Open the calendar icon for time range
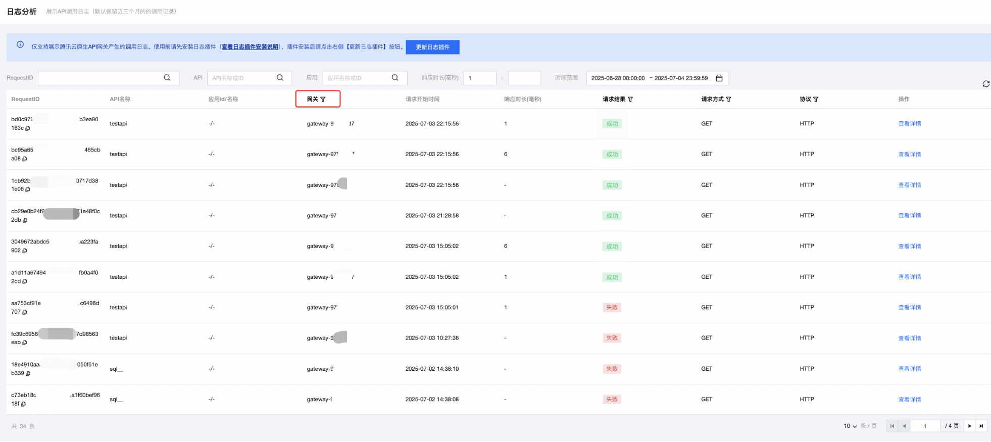Viewport: 991px width, 442px height. pos(719,78)
